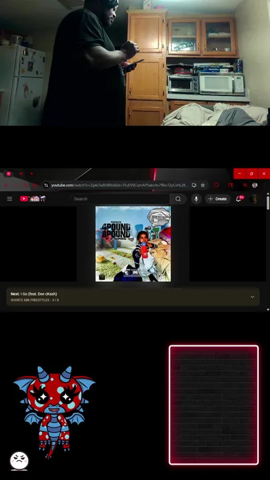
Task: Click the red dragon mascot overlay
Action: 54,412
